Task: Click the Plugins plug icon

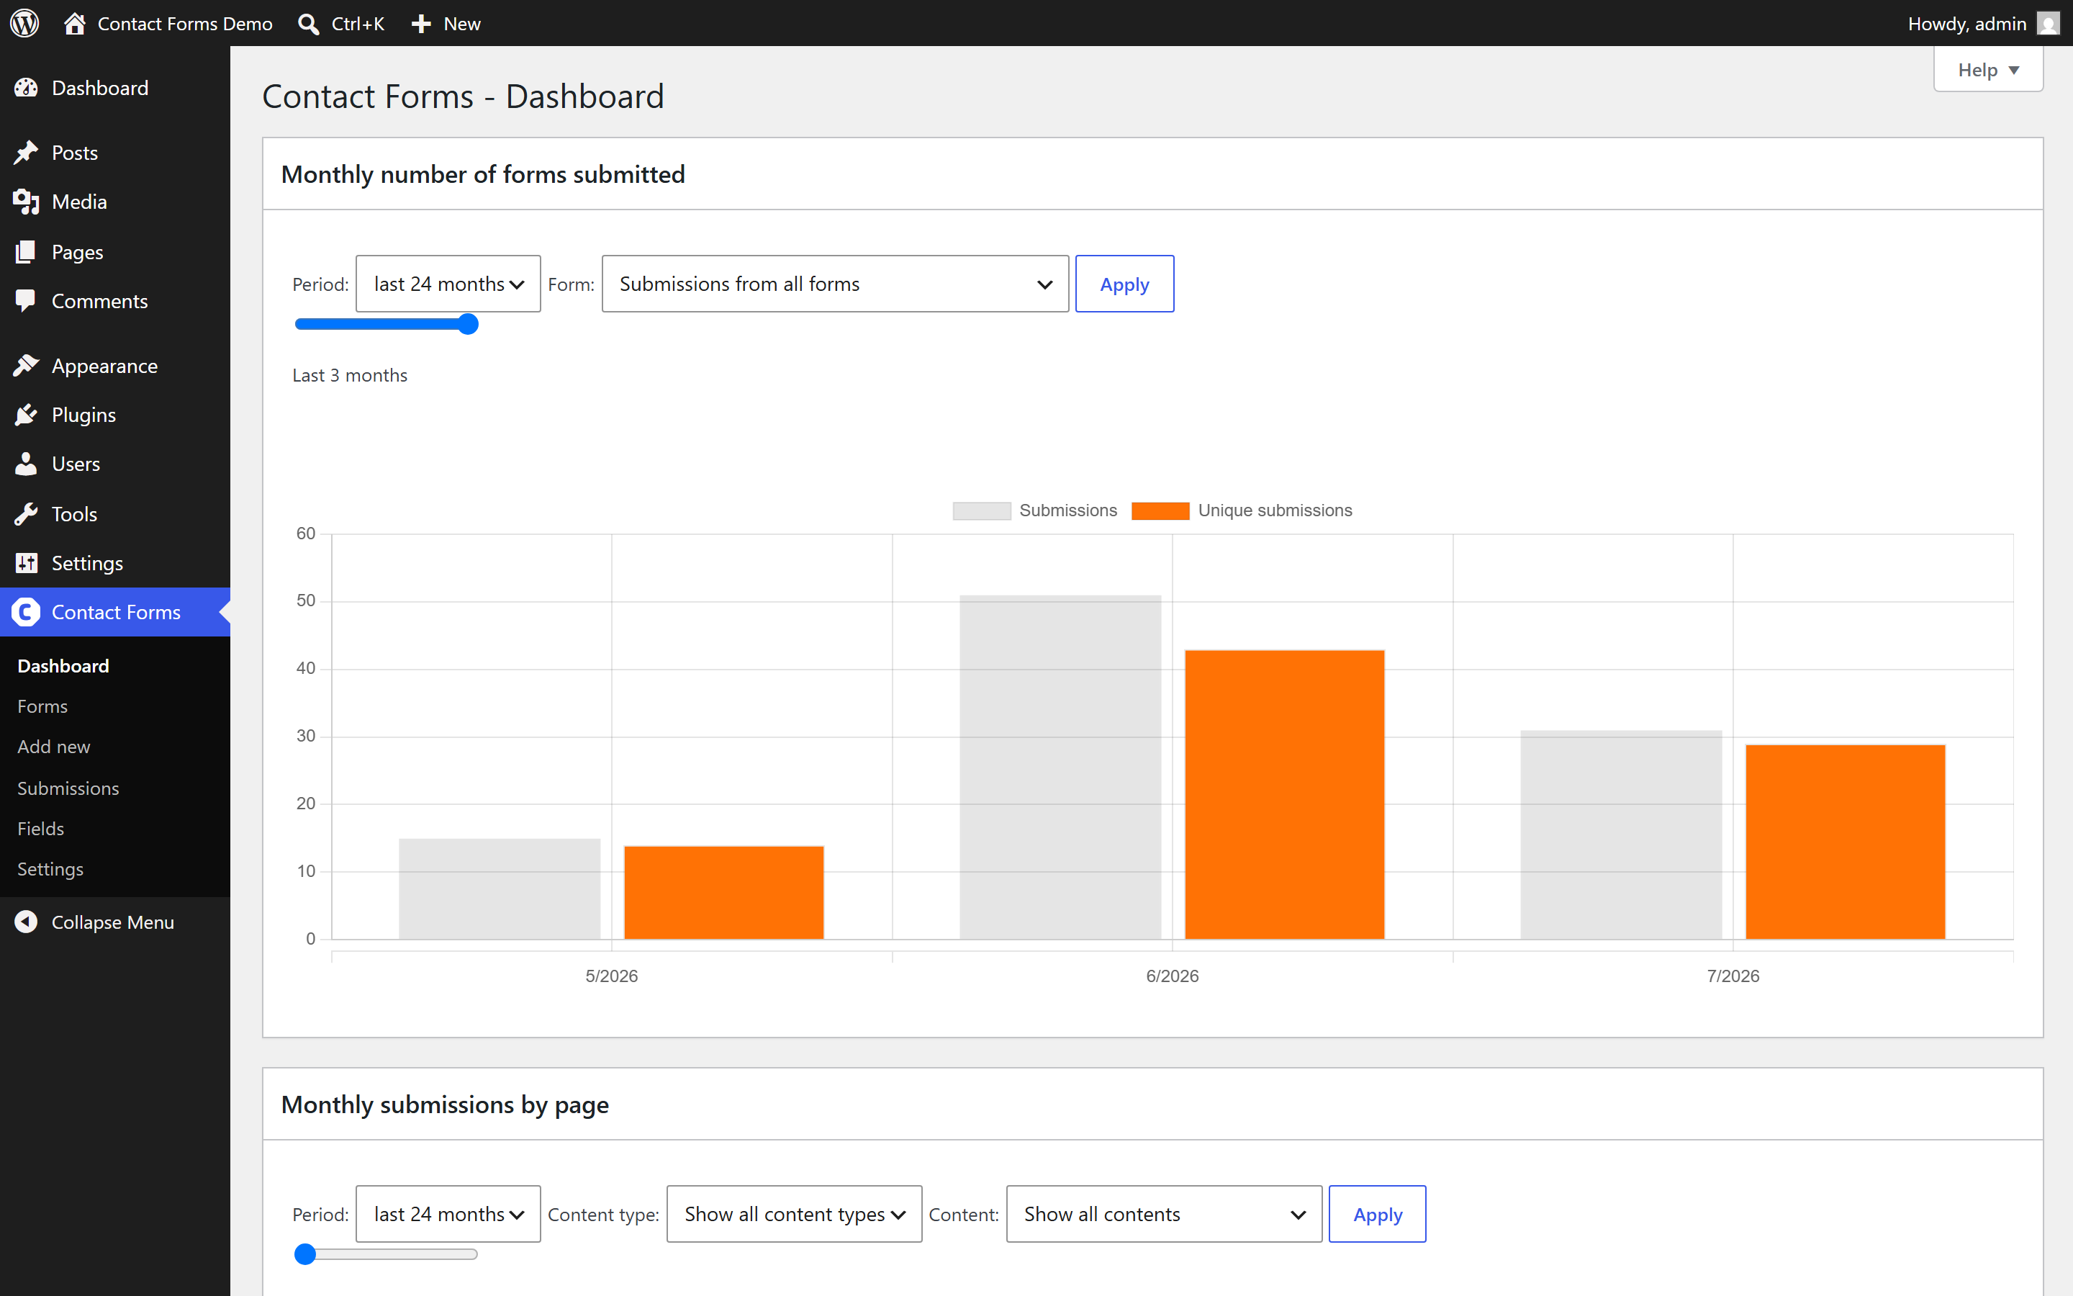Action: pos(26,415)
